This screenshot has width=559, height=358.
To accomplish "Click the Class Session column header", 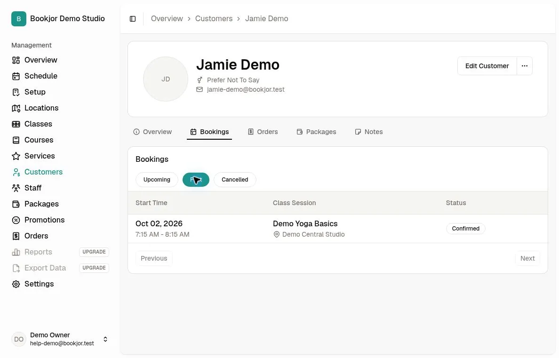I will click(295, 203).
